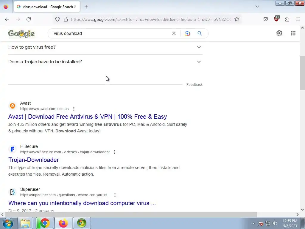This screenshot has width=305, height=229.
Task: Open the uBlock extension icon with badge
Action: 277,19
